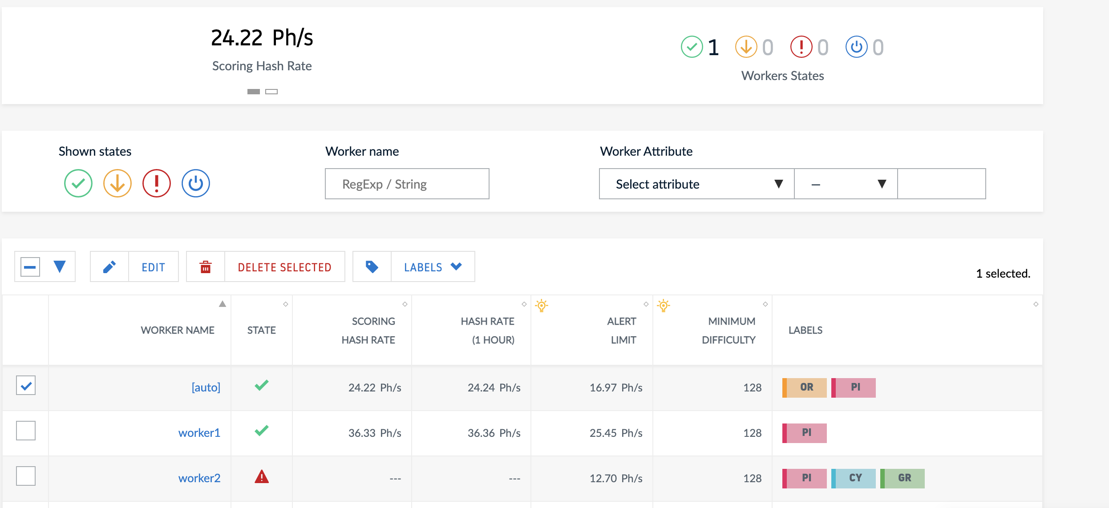Viewport: 1109px width, 508px height.
Task: Expand the bulk selection dropdown arrow
Action: coord(60,267)
